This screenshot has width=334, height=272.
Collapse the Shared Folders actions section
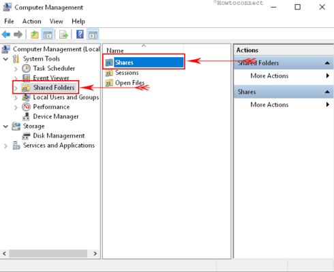coord(327,63)
